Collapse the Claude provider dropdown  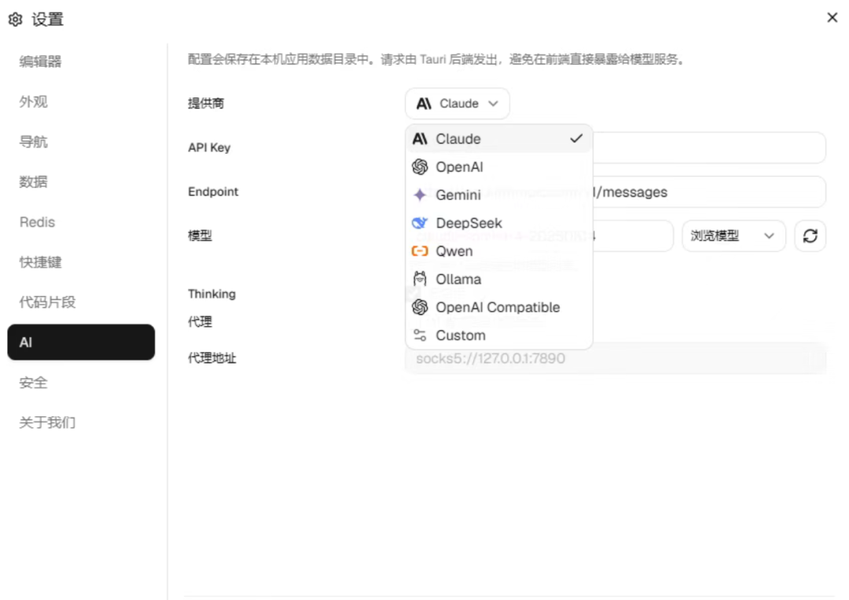457,104
